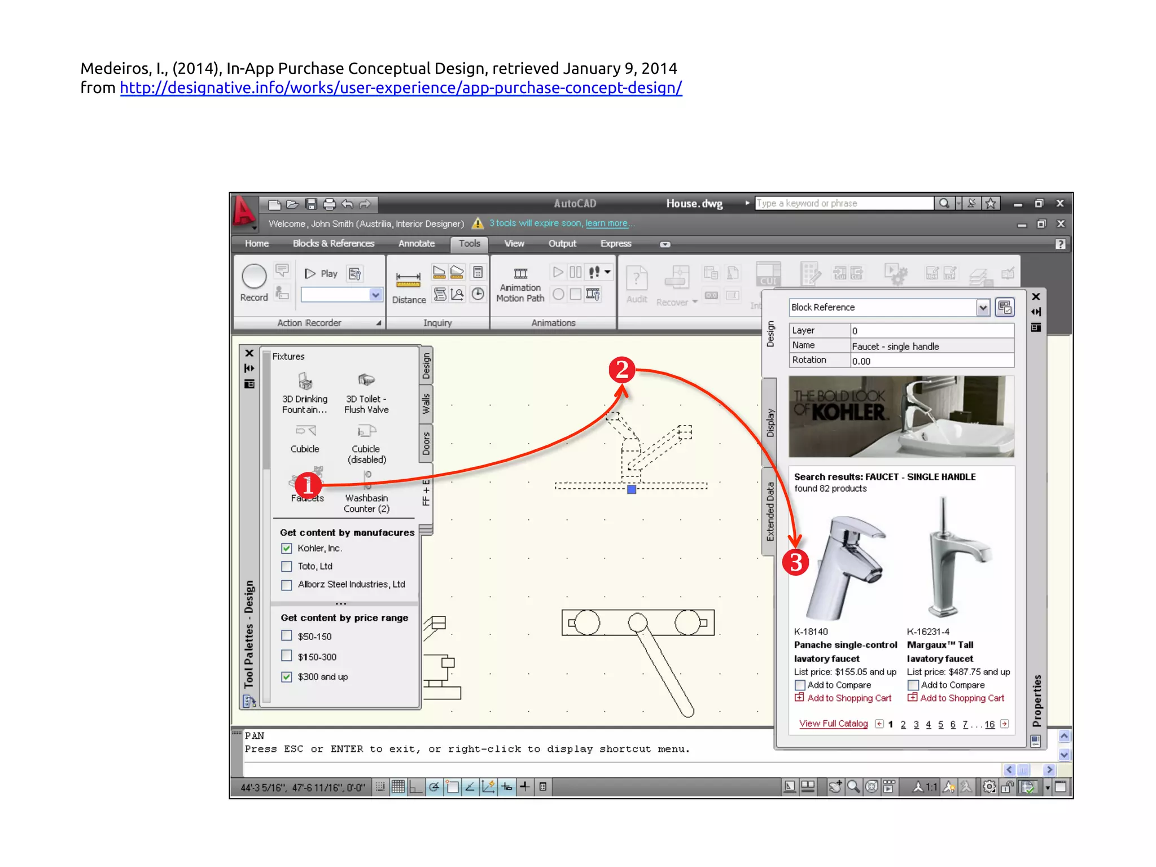Viewport: 1156px width, 867px height.
Task: Switch to the Blocks & References tab
Action: click(x=333, y=244)
